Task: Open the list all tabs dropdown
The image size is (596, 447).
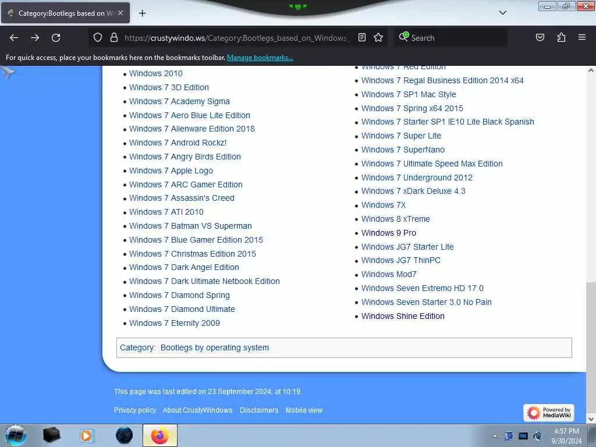Action: tap(503, 13)
